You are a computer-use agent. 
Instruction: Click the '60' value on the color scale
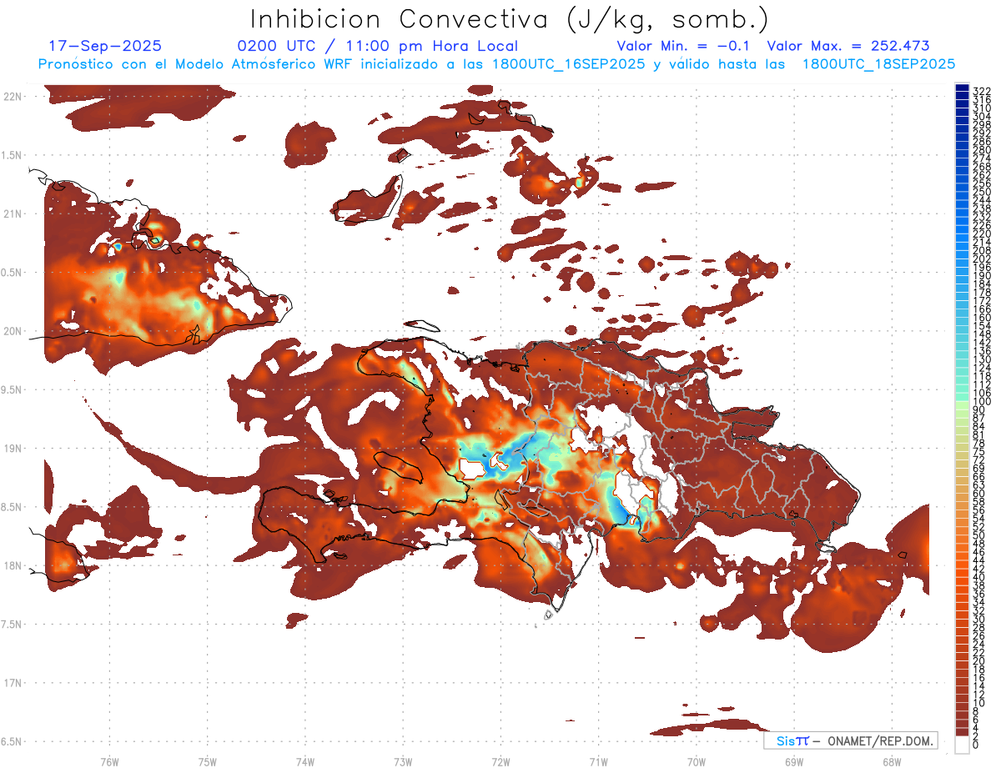tap(978, 493)
